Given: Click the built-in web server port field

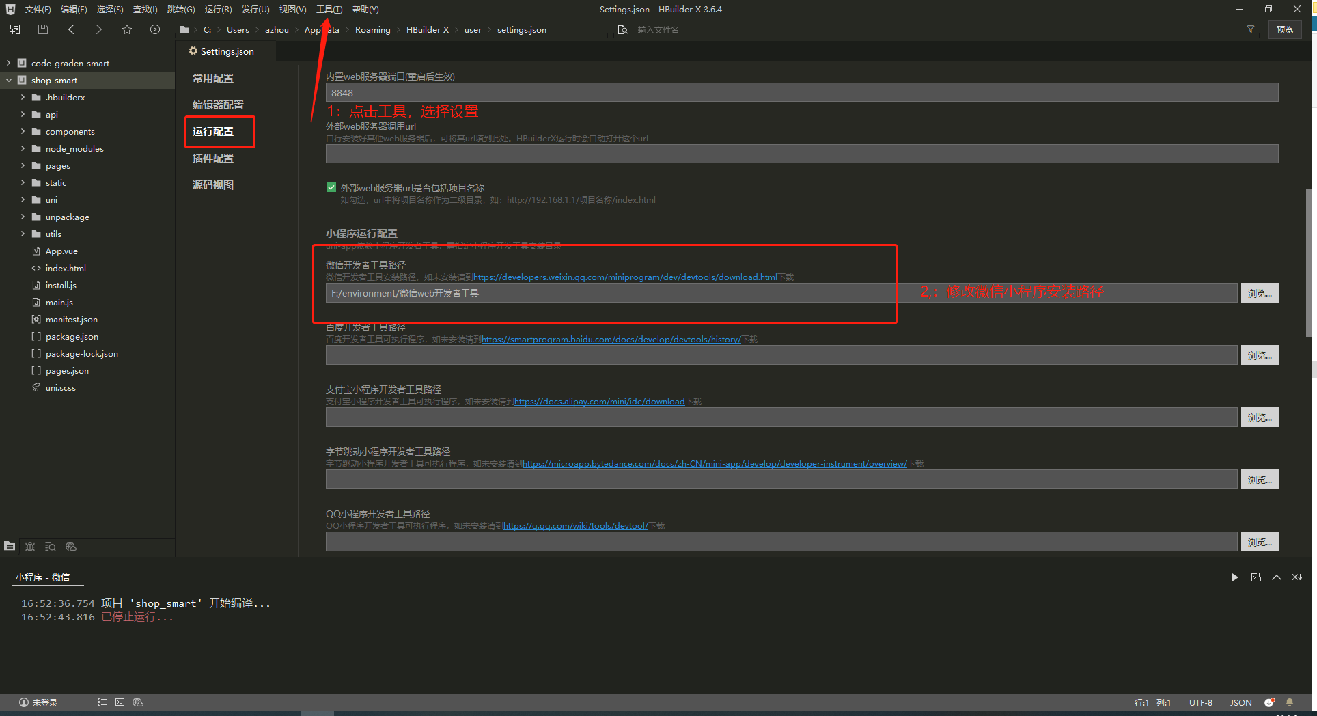Looking at the screenshot, I should tap(801, 93).
